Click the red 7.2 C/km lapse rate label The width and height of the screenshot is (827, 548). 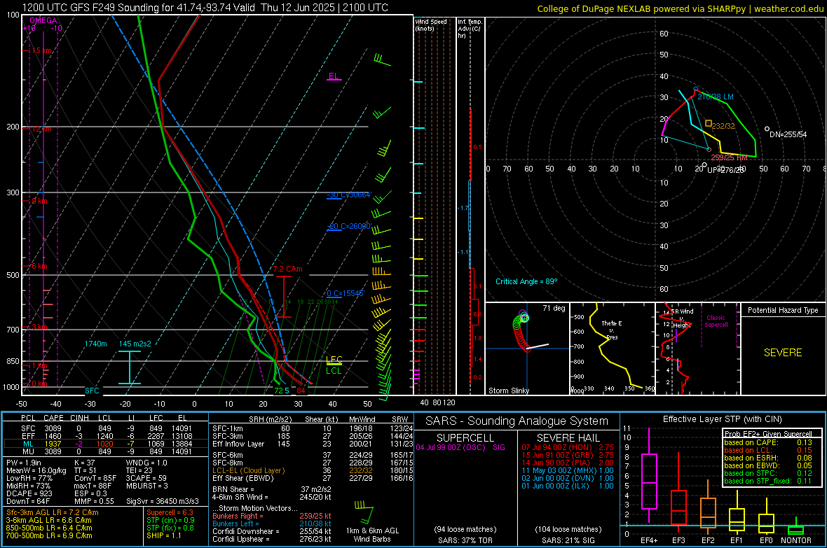287,269
